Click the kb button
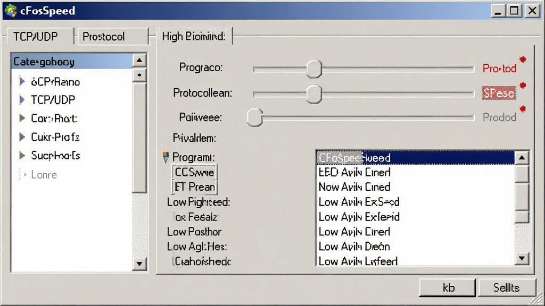545x306 pixels. coord(447,287)
